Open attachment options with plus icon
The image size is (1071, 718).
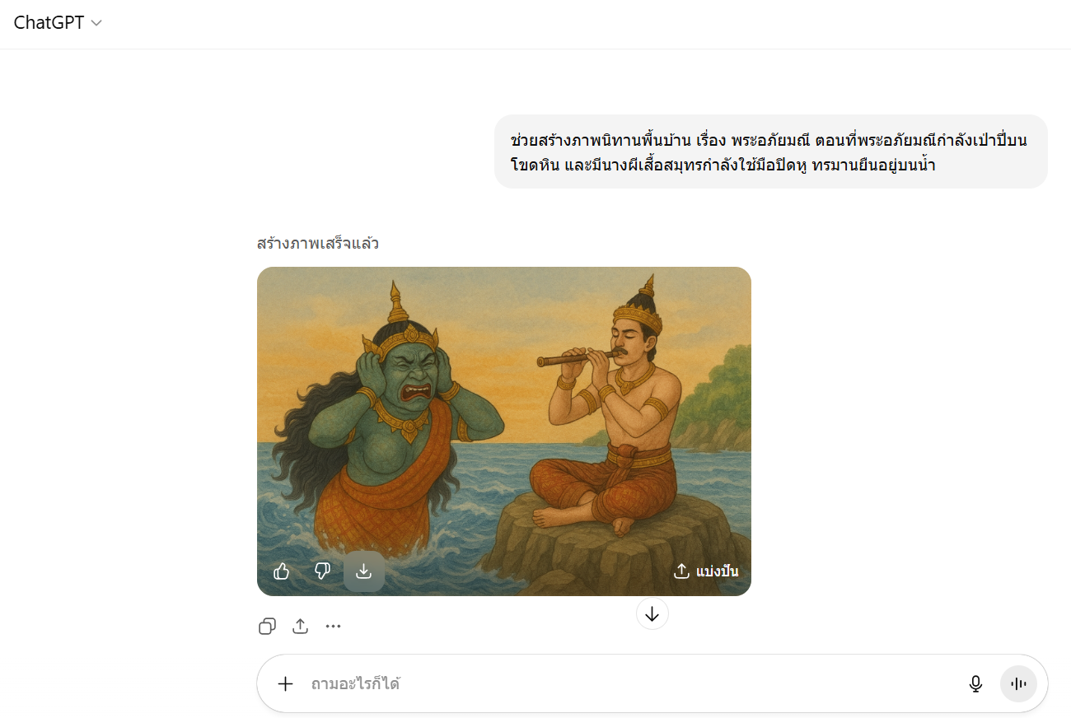point(285,683)
